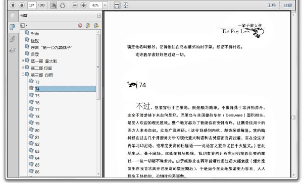Open signatures panel icon
The width and height of the screenshot is (303, 183).
coord(12,50)
